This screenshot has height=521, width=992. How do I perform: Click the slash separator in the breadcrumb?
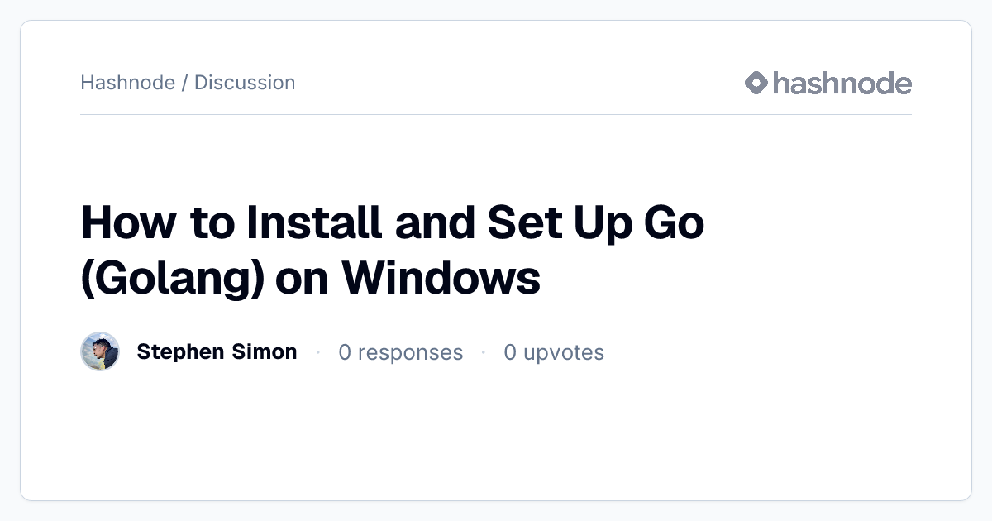pos(184,83)
